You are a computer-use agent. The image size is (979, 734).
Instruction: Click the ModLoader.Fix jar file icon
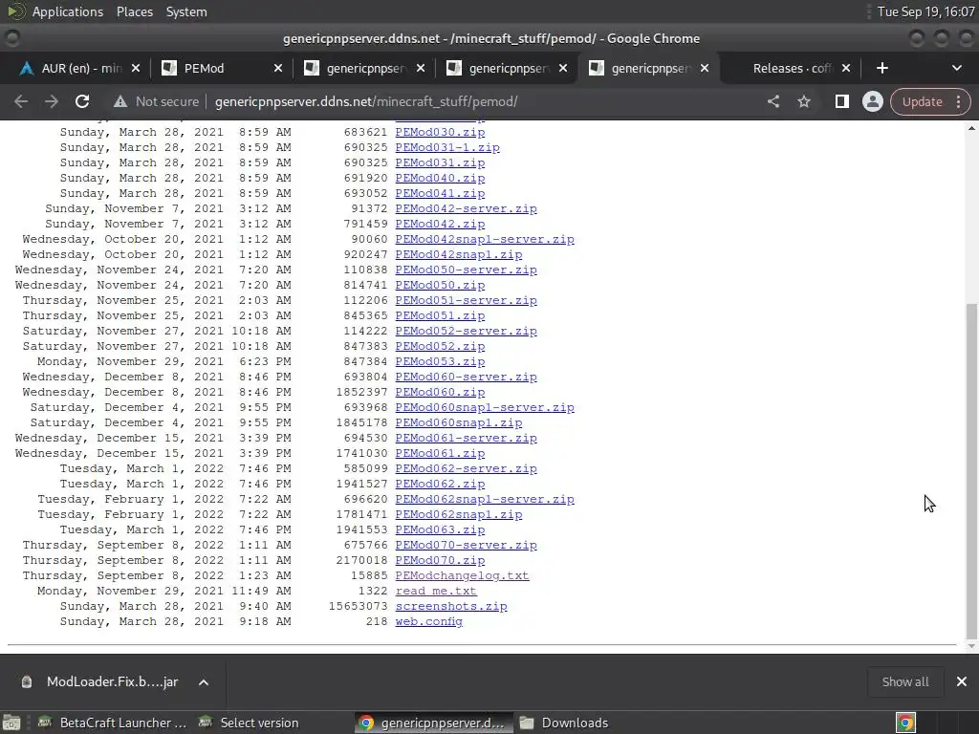(x=26, y=681)
